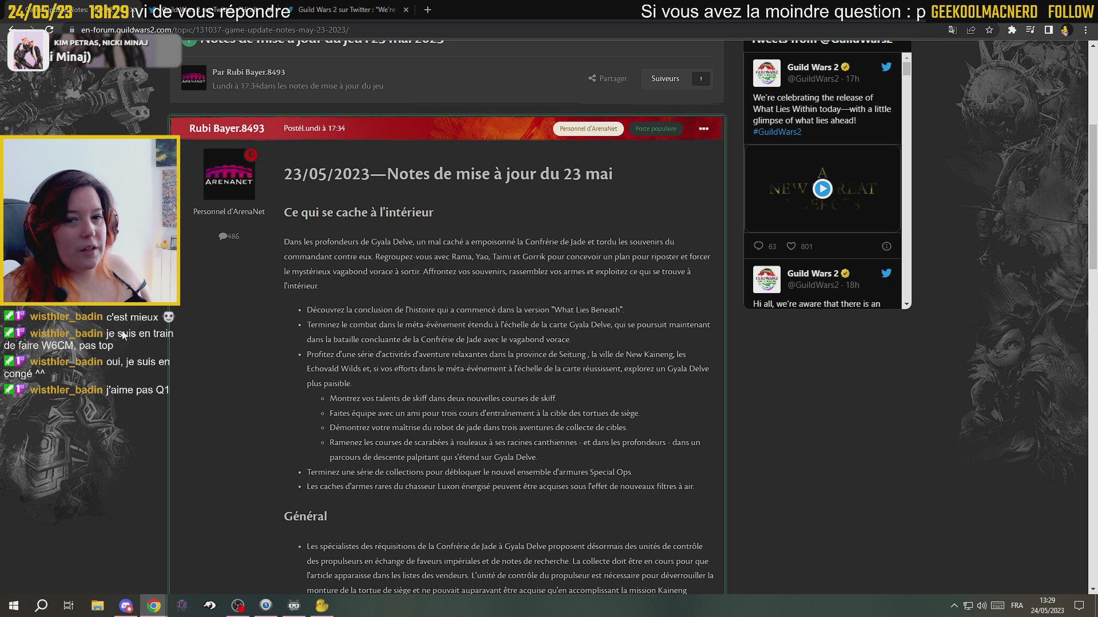This screenshot has width=1098, height=617.
Task: Open a new browser tab
Action: coord(428,10)
